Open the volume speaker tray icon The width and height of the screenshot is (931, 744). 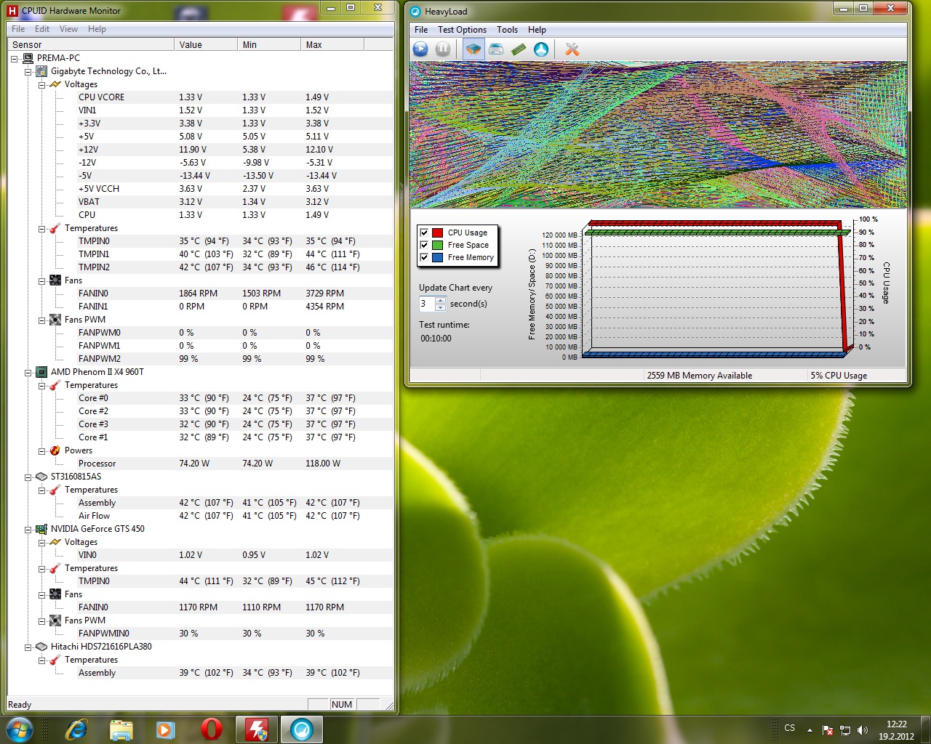click(863, 730)
